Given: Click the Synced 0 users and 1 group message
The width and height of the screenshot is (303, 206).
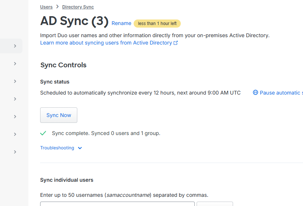Looking at the screenshot, I should 106,133.
